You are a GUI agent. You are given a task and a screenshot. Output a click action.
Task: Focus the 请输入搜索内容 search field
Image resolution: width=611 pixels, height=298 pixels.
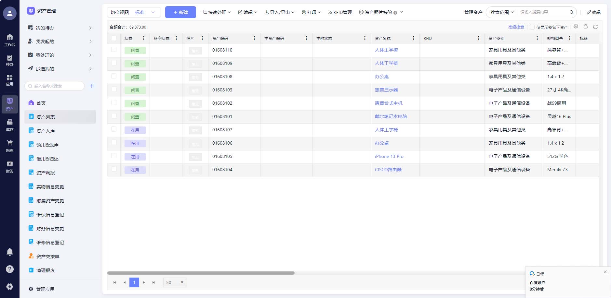click(543, 12)
